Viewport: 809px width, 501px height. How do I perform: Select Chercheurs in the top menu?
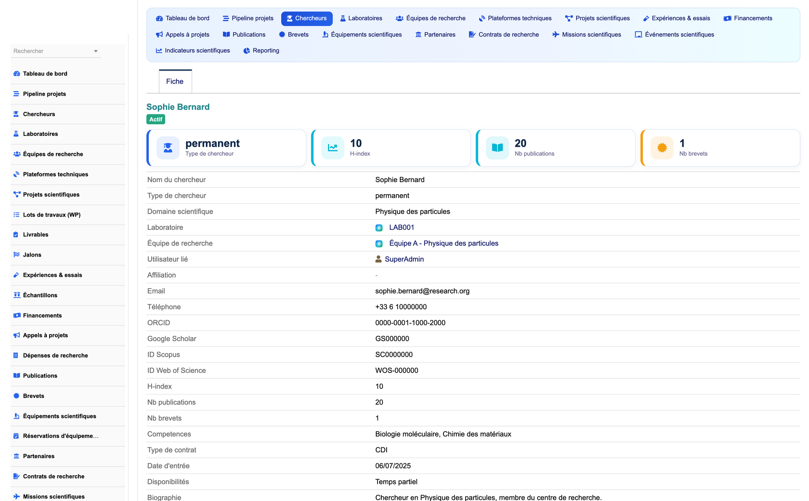coord(307,18)
